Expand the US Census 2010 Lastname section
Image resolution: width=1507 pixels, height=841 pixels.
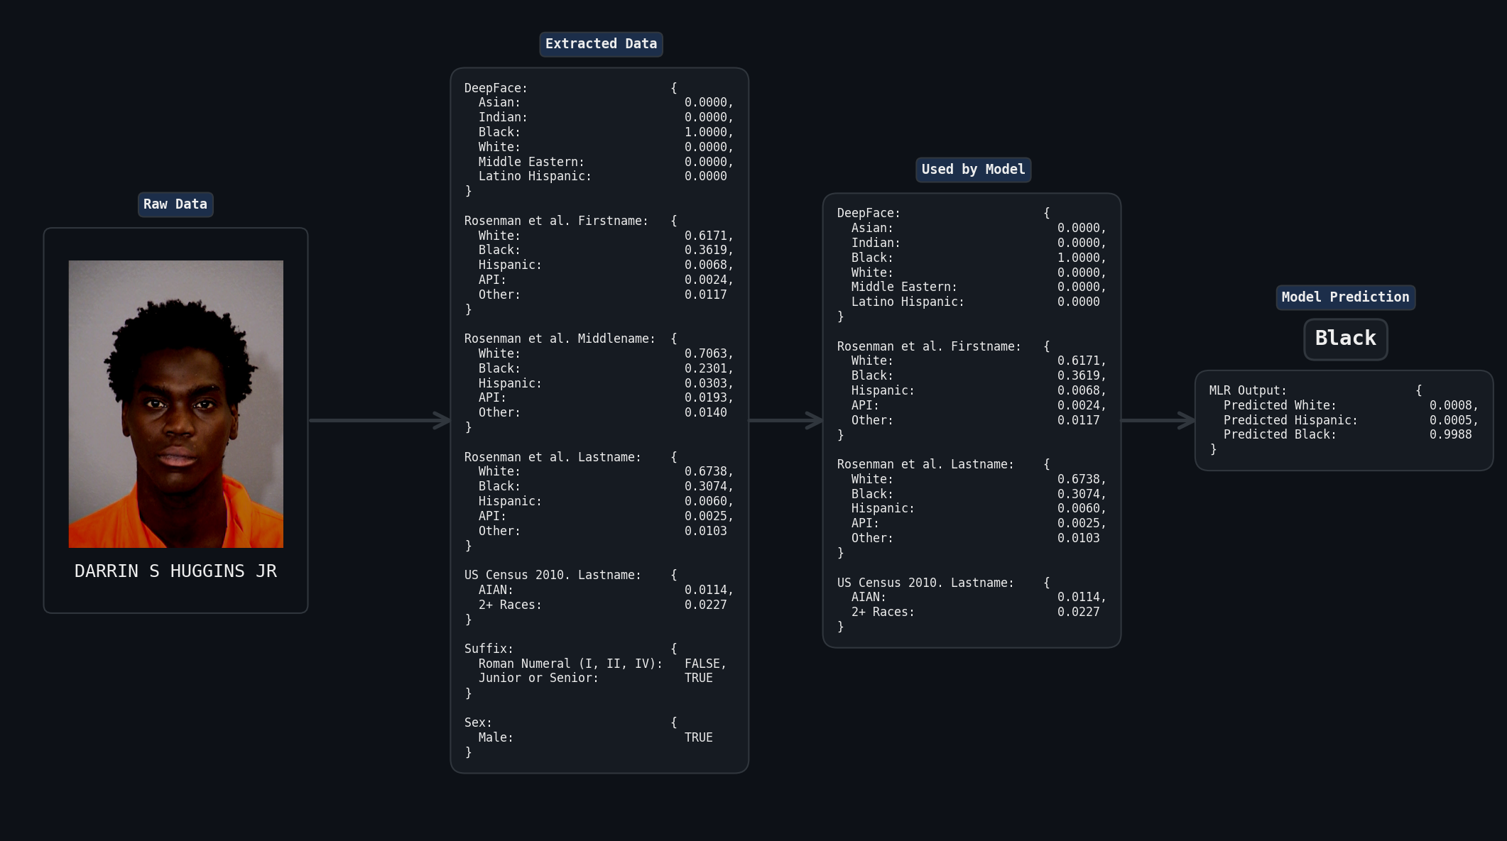(x=553, y=574)
